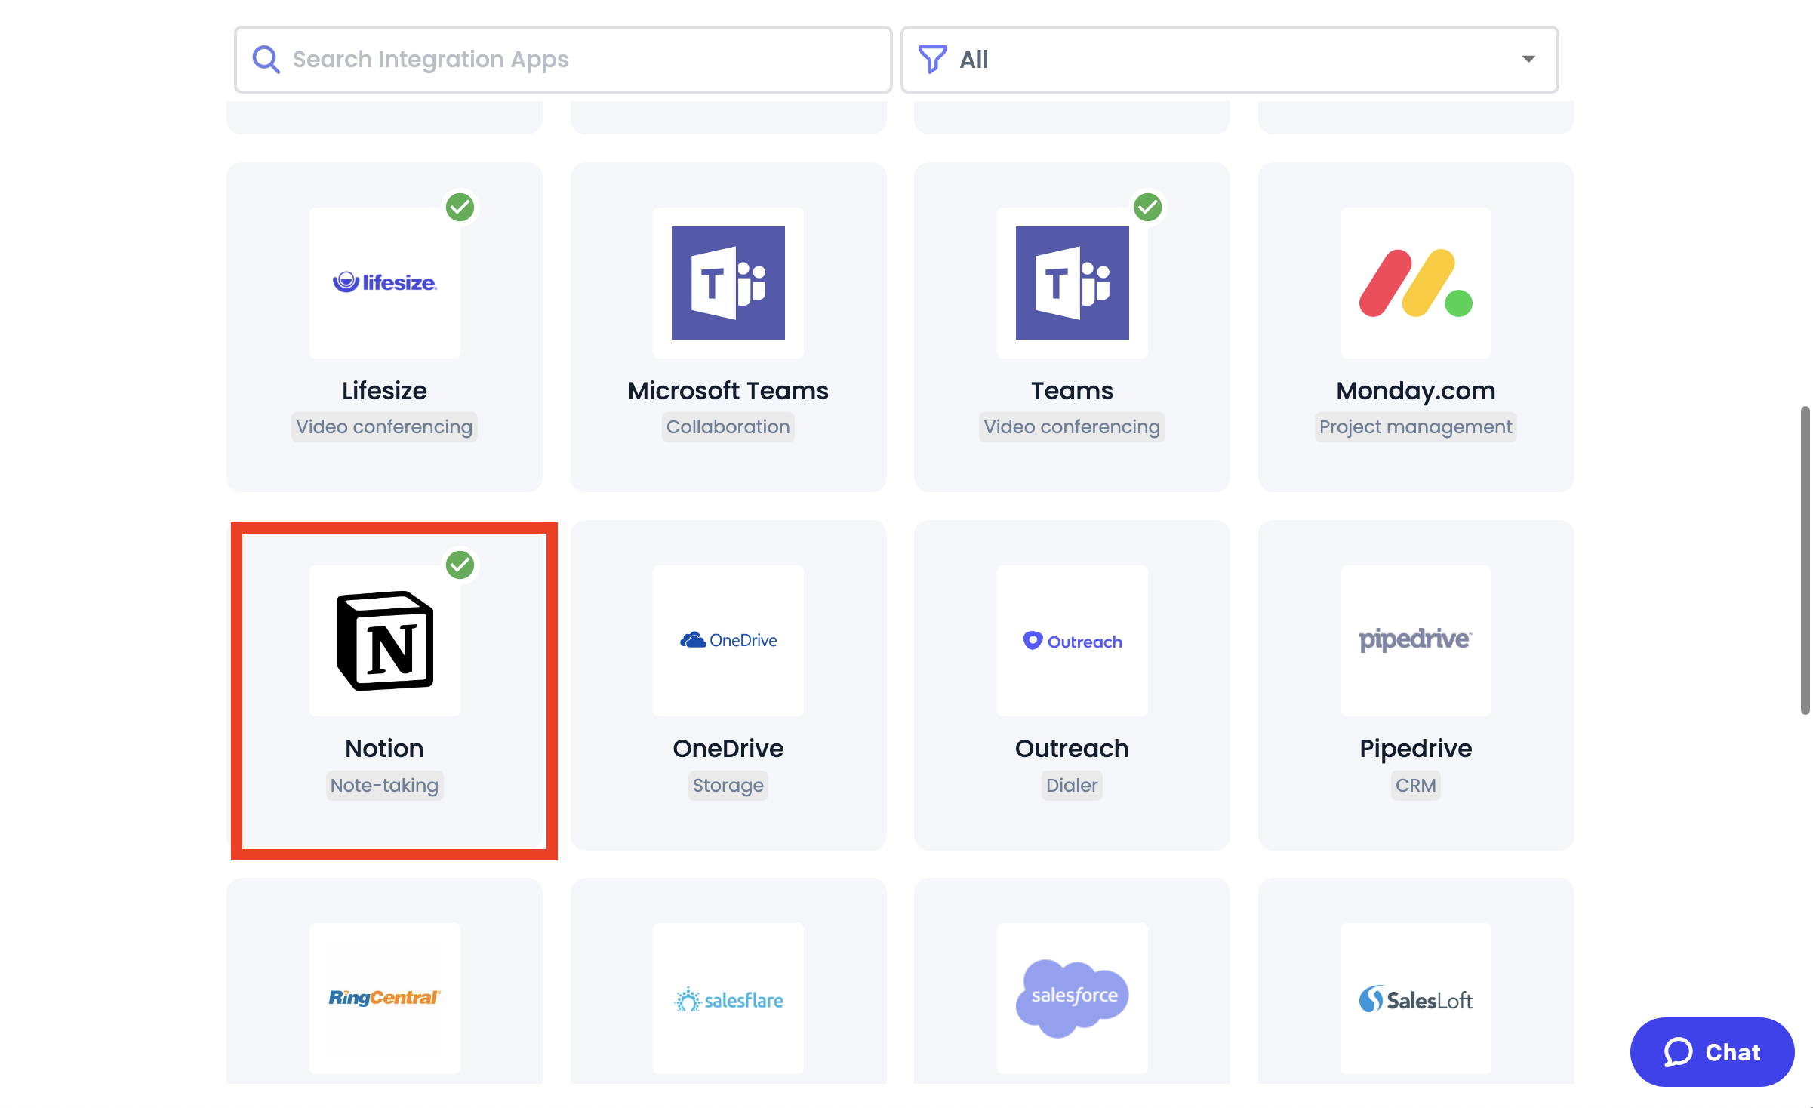Click the Lifesize video conferencing logo
Screen dimensions: 1813x1108
coord(384,283)
